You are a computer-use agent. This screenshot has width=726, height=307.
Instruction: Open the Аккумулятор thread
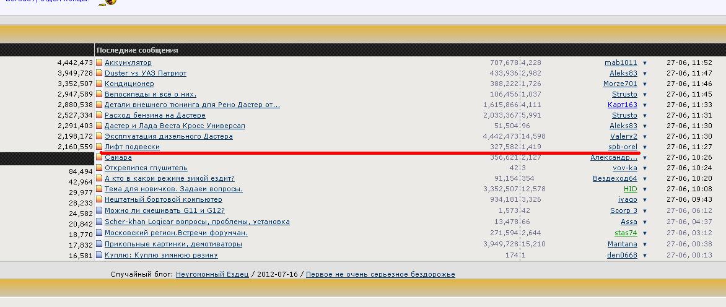point(128,63)
